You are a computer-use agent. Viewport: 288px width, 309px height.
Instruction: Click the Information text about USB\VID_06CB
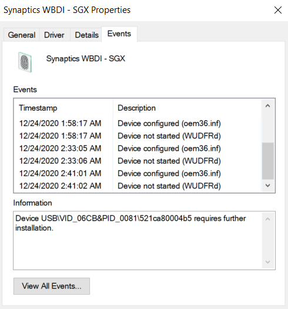tap(130, 223)
